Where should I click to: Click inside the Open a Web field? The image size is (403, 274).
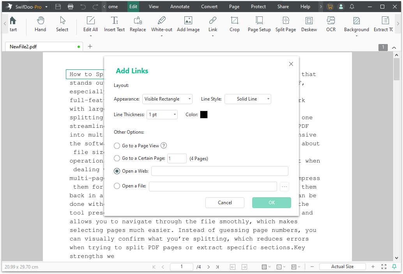[x=219, y=171]
